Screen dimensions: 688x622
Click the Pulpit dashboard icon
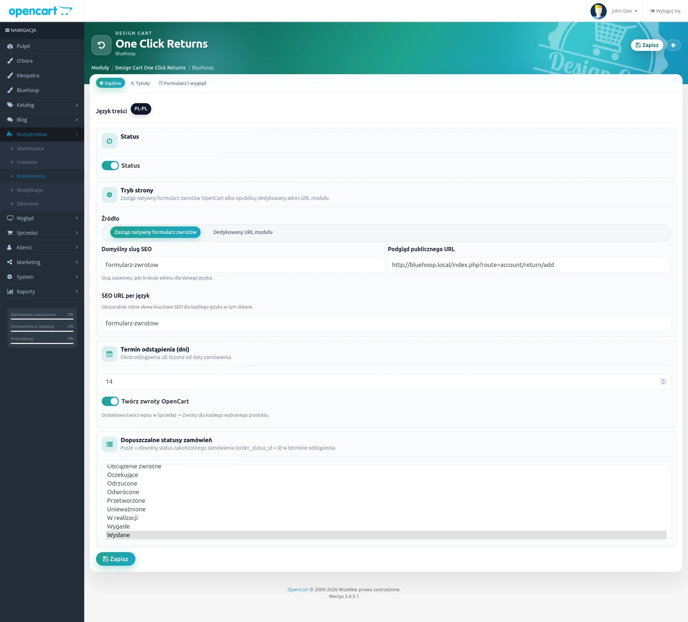click(x=10, y=46)
